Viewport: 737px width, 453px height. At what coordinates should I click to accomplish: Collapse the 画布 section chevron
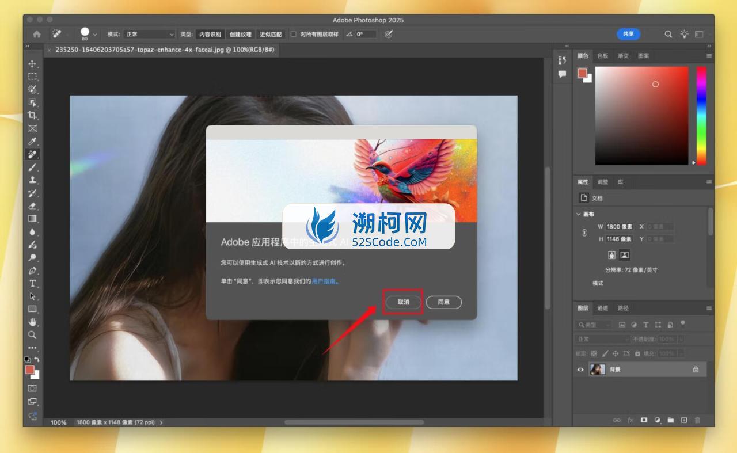pyautogui.click(x=579, y=214)
